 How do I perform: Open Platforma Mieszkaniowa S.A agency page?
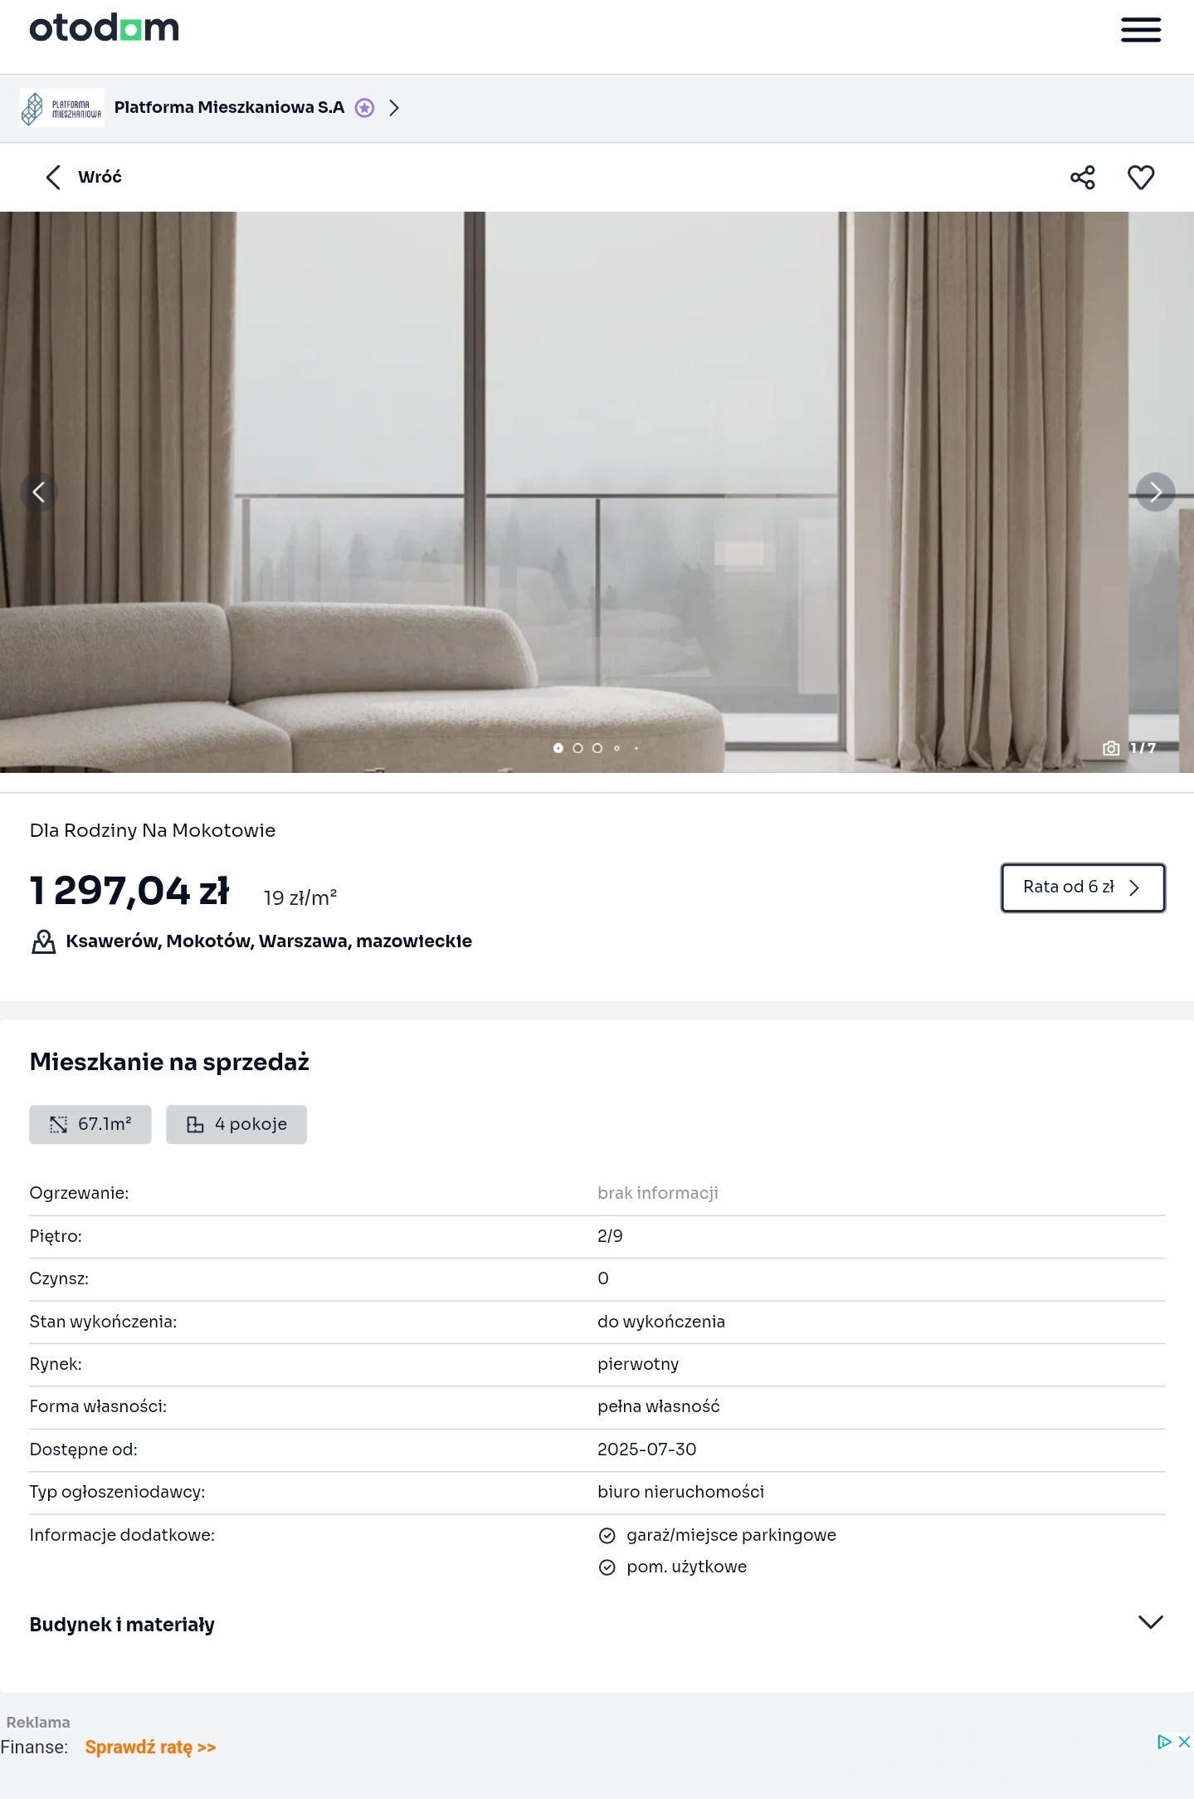click(229, 107)
